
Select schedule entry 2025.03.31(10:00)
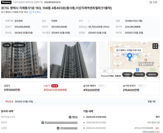96,128
